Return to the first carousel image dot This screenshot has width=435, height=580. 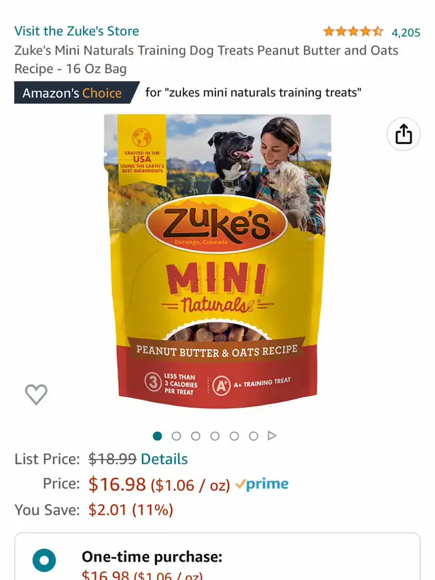157,436
